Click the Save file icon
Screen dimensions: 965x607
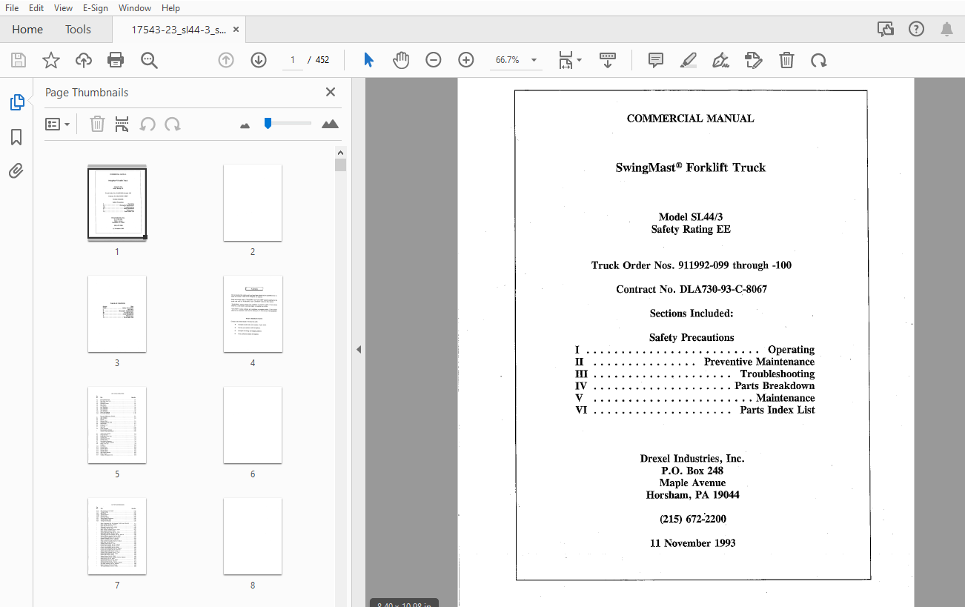click(x=19, y=60)
